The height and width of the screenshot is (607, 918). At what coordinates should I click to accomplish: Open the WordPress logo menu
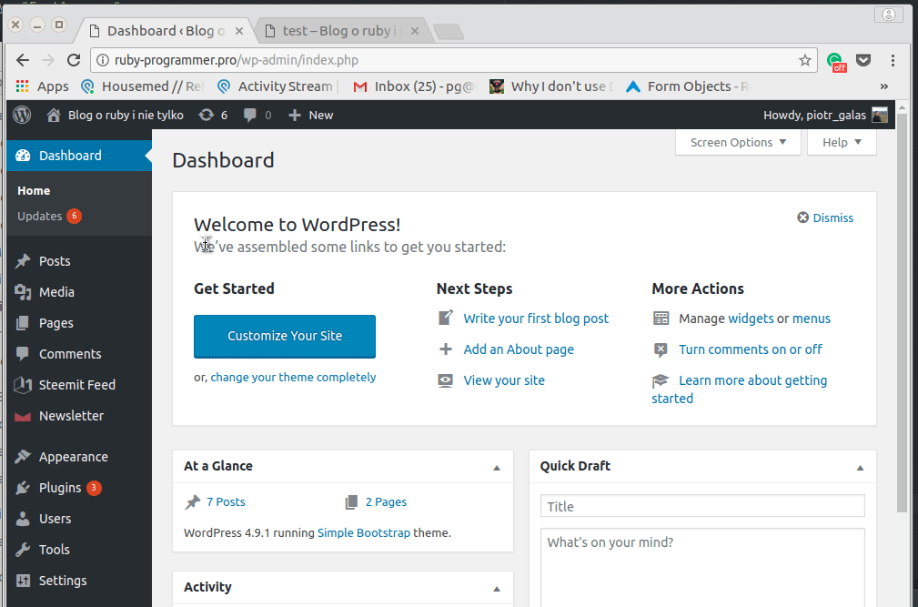click(x=22, y=115)
